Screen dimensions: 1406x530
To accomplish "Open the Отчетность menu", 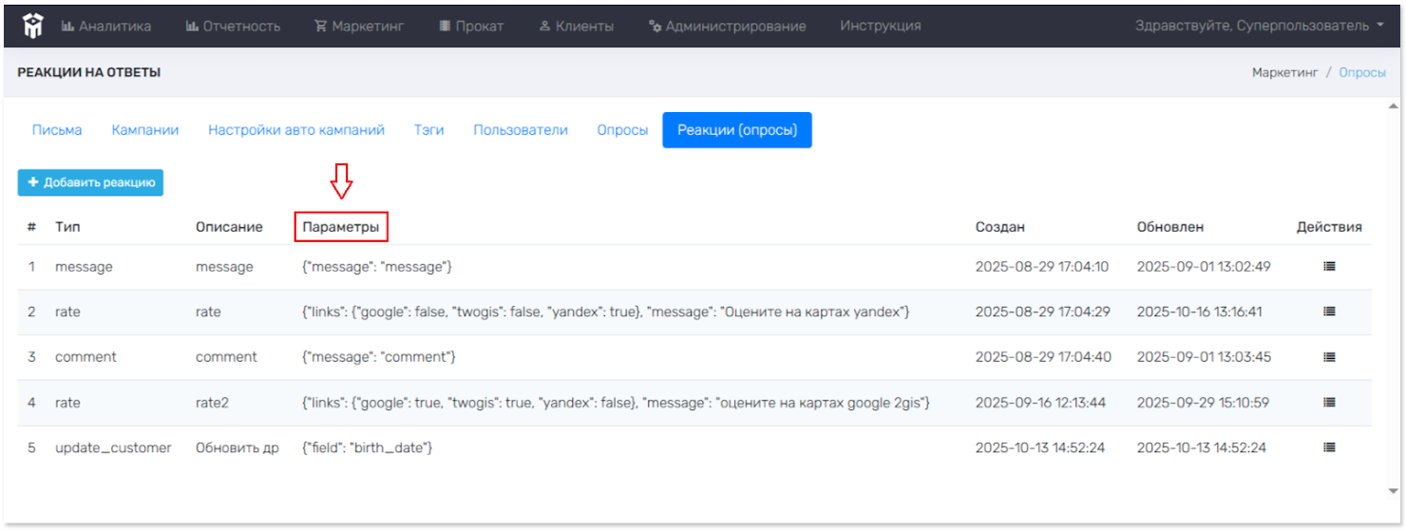I will coord(233,26).
